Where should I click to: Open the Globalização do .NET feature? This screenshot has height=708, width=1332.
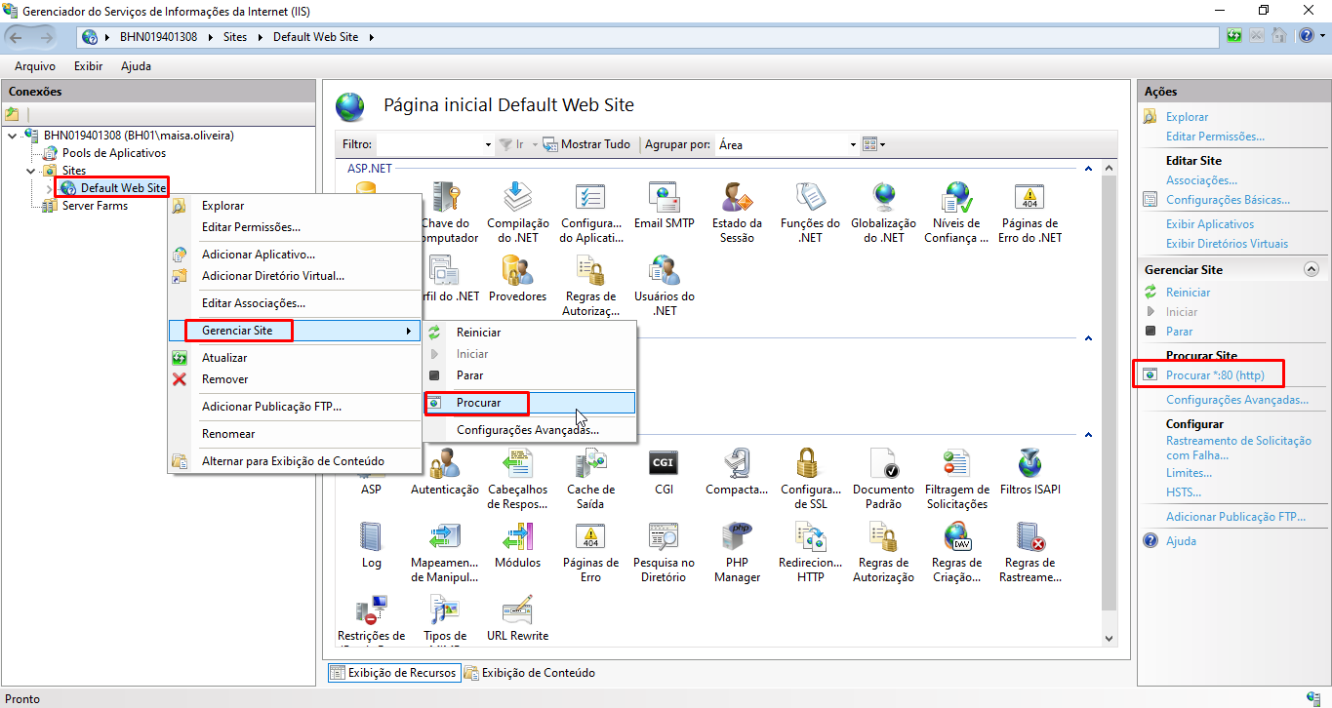click(882, 205)
